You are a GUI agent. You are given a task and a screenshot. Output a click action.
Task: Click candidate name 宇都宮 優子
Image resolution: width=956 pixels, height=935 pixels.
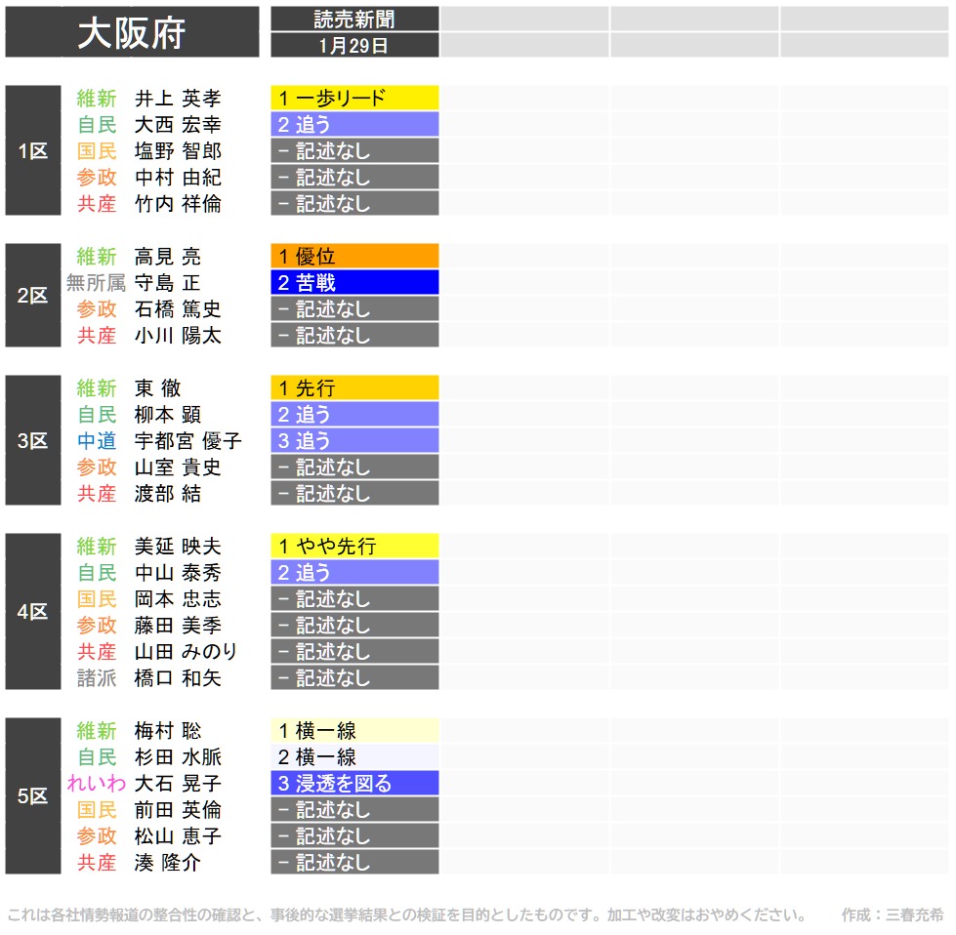(x=187, y=441)
